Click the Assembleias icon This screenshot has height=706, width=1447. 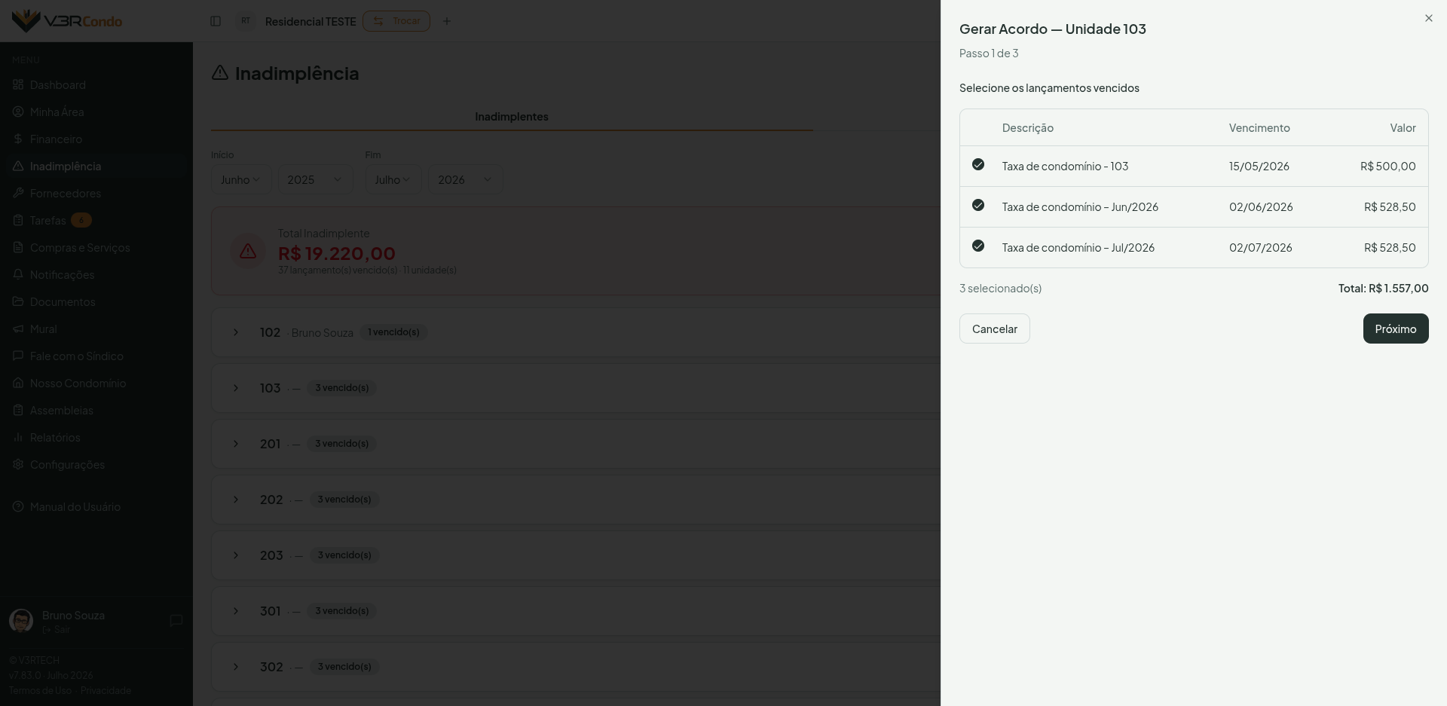click(18, 410)
